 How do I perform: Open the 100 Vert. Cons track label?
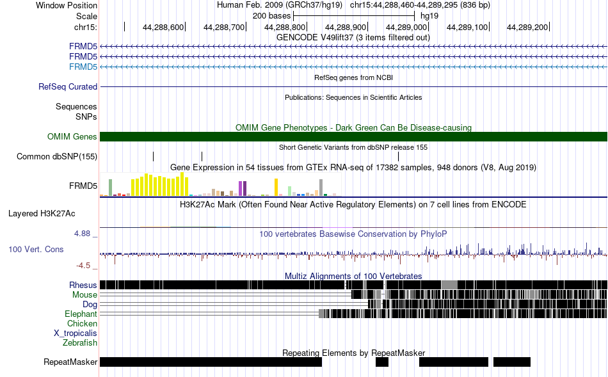pyautogui.click(x=36, y=249)
